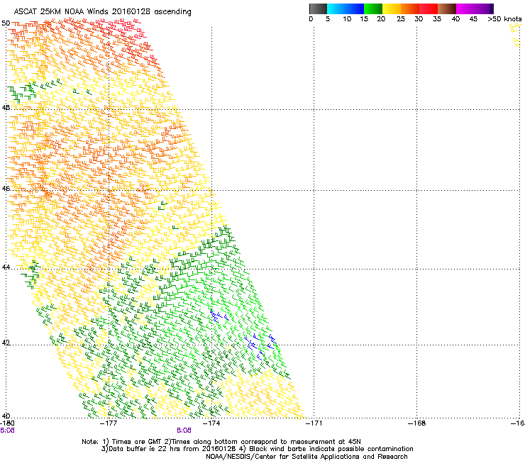The image size is (525, 461).
Task: Click the '10' label under the color bar
Action: click(347, 19)
